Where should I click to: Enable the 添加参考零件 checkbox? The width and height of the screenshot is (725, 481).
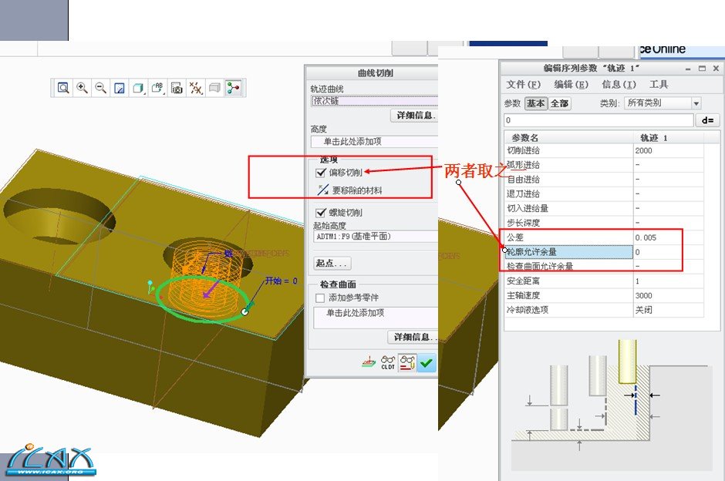[320, 298]
